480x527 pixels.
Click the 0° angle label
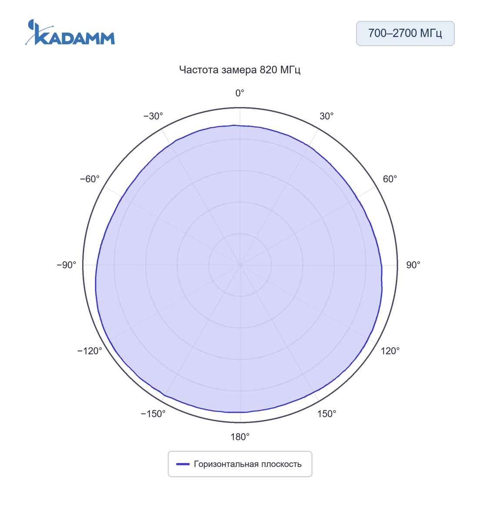click(x=240, y=93)
